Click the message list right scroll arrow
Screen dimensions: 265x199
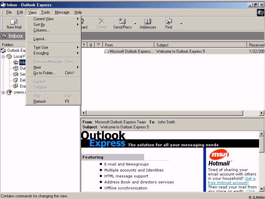[x=262, y=113]
